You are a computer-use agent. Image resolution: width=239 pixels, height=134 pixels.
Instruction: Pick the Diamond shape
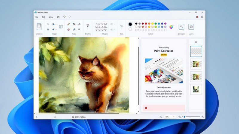(x=96, y=30)
